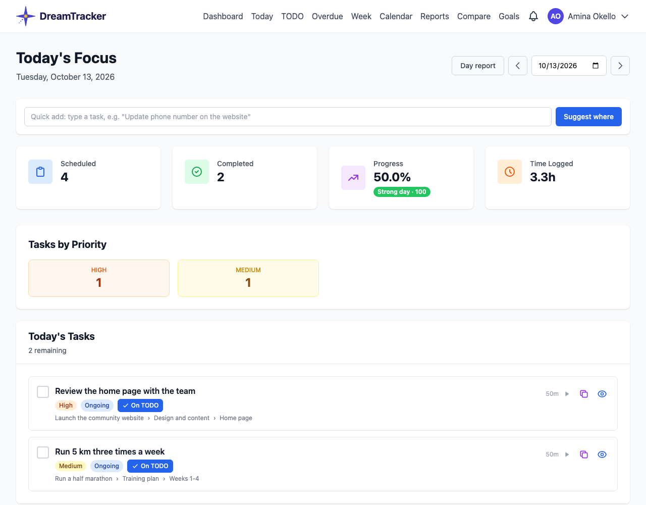
Task: Open the Dashboard page
Action: pos(223,16)
